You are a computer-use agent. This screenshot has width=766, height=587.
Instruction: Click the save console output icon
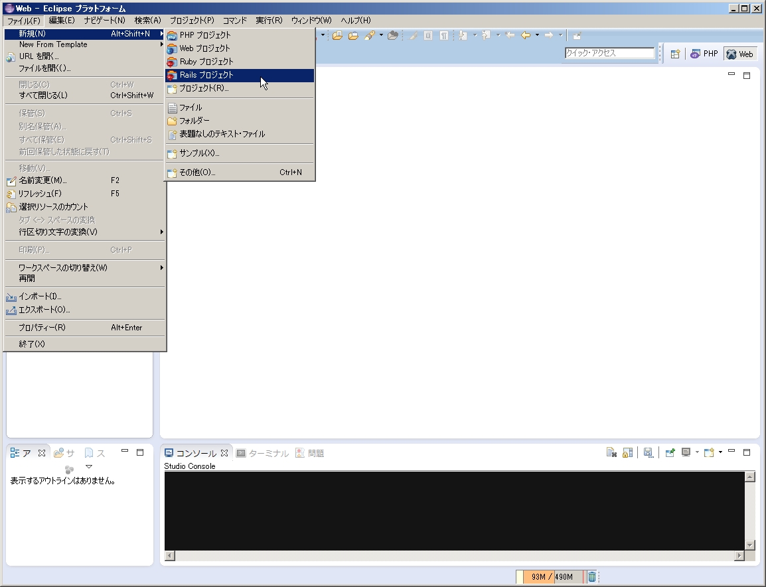(x=649, y=453)
